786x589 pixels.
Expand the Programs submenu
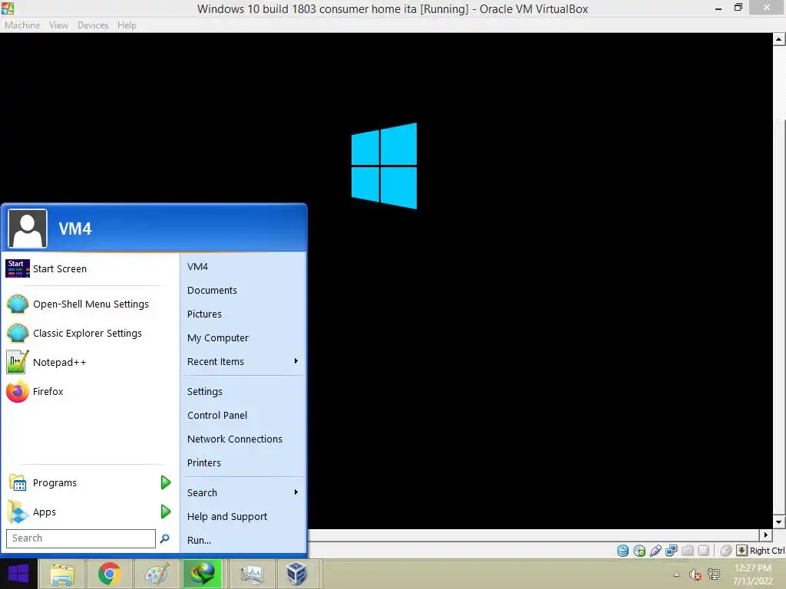[x=166, y=483]
